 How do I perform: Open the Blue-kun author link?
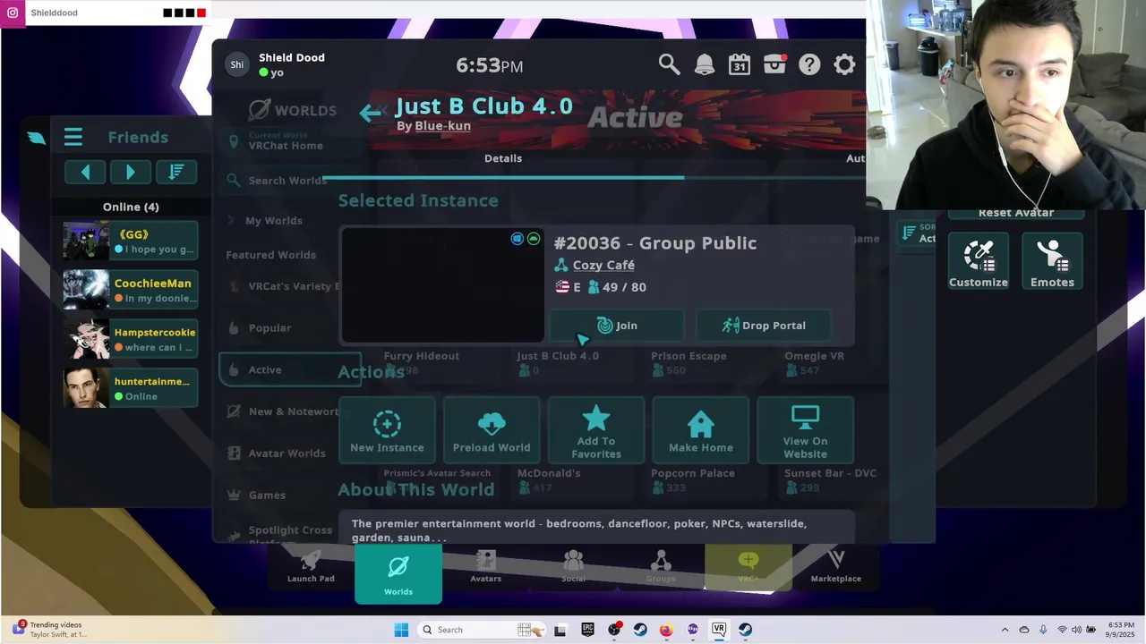click(442, 126)
